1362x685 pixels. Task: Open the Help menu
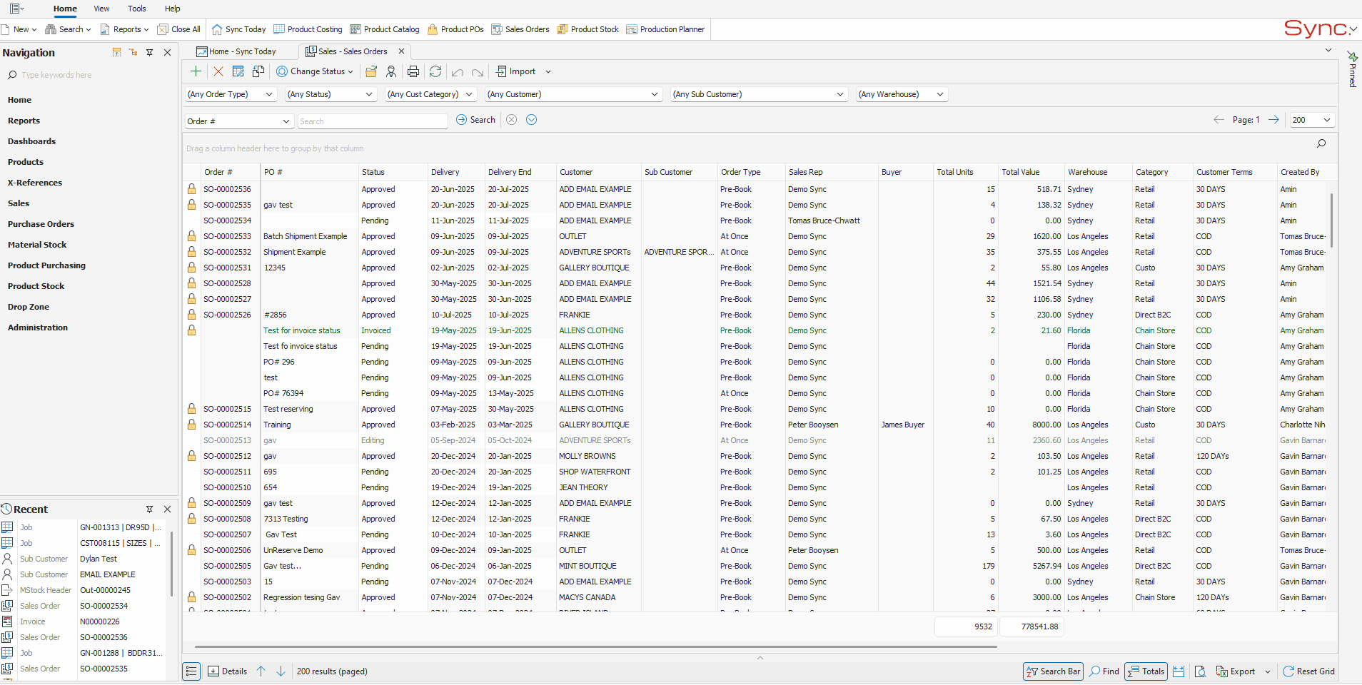tap(173, 9)
